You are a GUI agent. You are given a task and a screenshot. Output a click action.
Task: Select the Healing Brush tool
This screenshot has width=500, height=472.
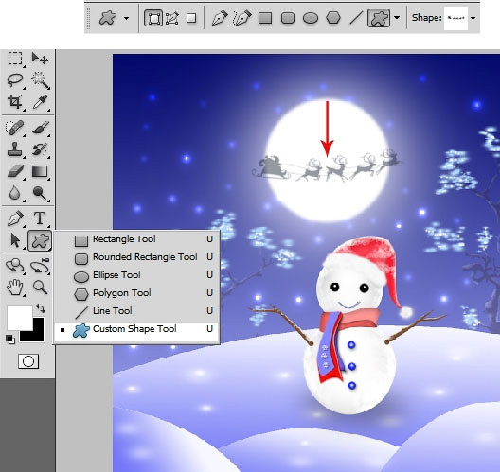[x=15, y=128]
